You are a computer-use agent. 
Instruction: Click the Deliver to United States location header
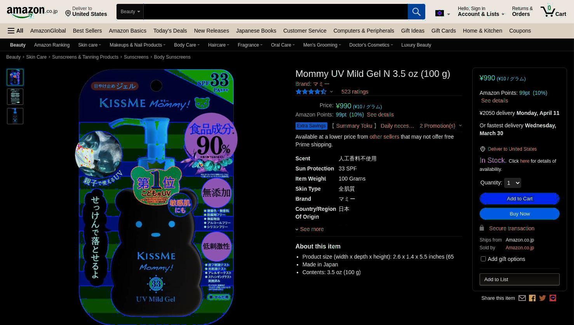tap(86, 12)
